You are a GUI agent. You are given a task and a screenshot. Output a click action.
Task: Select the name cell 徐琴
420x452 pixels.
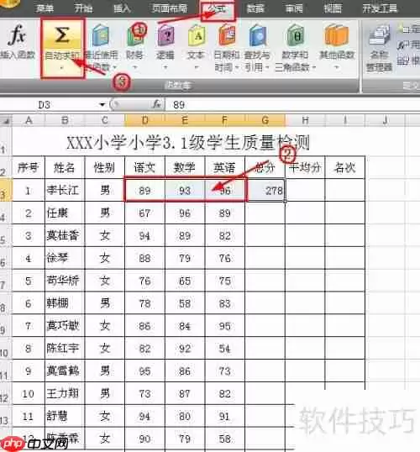(x=65, y=258)
